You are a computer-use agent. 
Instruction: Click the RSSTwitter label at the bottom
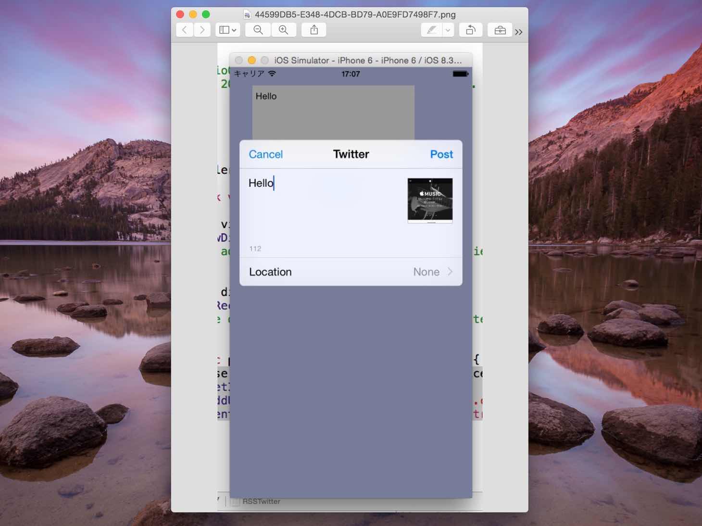tap(262, 501)
